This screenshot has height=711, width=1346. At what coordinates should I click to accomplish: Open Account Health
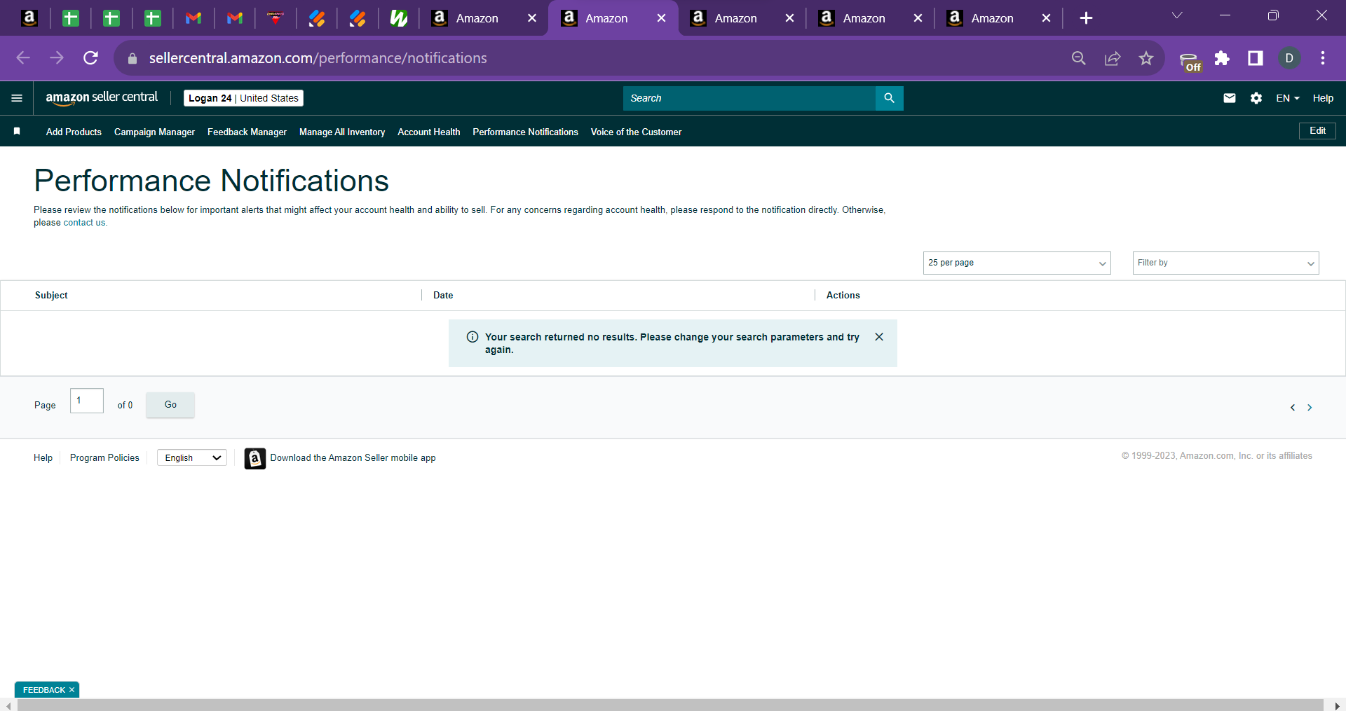pos(428,132)
